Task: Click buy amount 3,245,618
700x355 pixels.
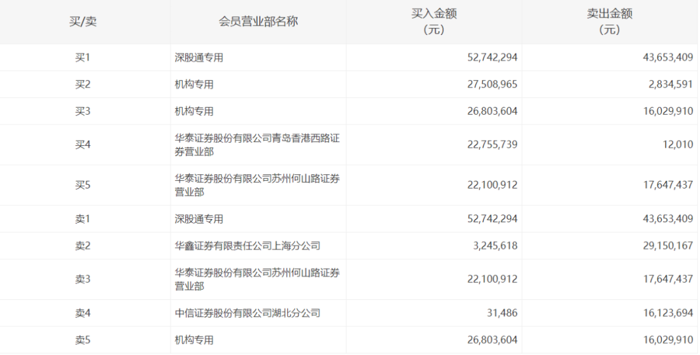Action: (496, 246)
